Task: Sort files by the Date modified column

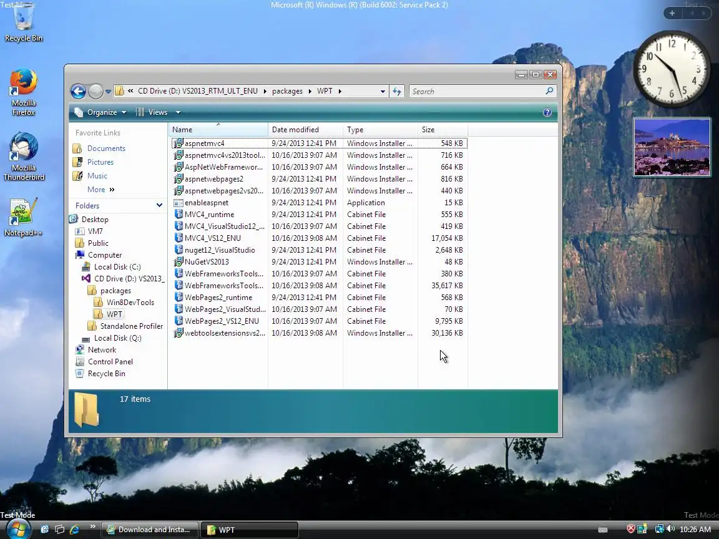Action: 305,130
